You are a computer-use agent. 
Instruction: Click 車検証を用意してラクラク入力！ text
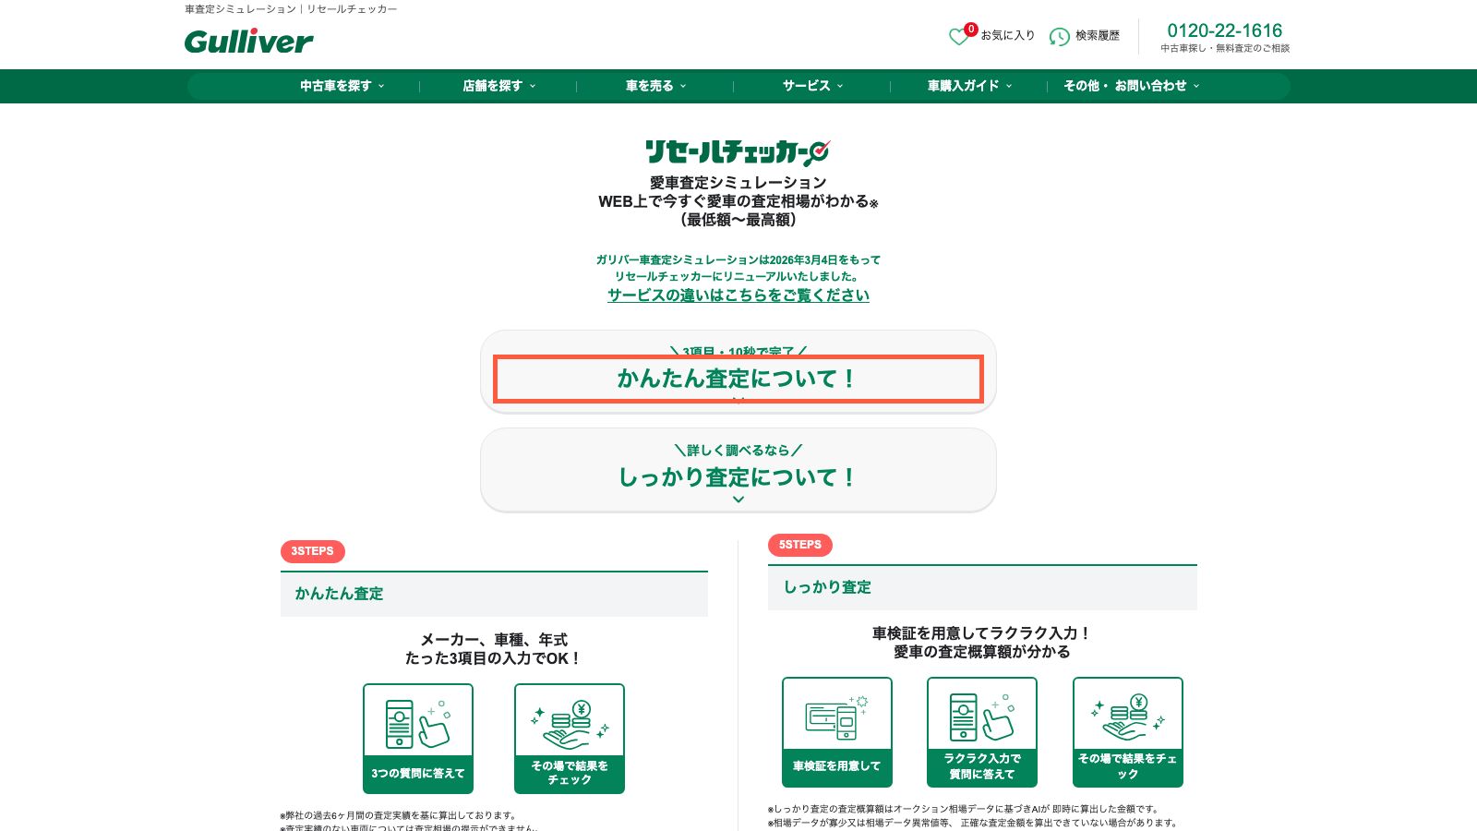[x=982, y=633]
